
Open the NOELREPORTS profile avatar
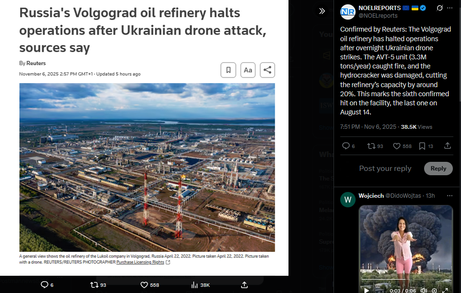click(348, 12)
